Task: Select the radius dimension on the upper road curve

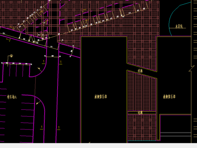Action: click(40, 69)
